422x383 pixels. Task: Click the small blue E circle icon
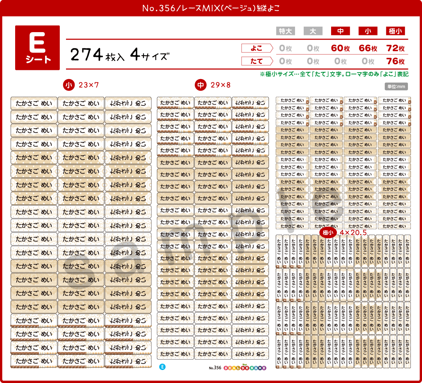(x=162, y=367)
